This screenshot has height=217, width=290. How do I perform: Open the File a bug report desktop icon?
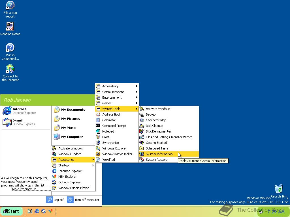(x=10, y=9)
